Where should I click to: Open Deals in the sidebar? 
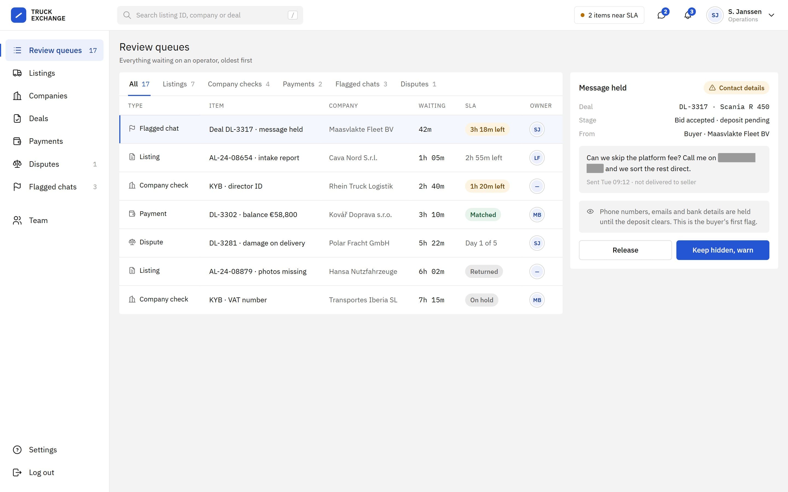[55, 118]
